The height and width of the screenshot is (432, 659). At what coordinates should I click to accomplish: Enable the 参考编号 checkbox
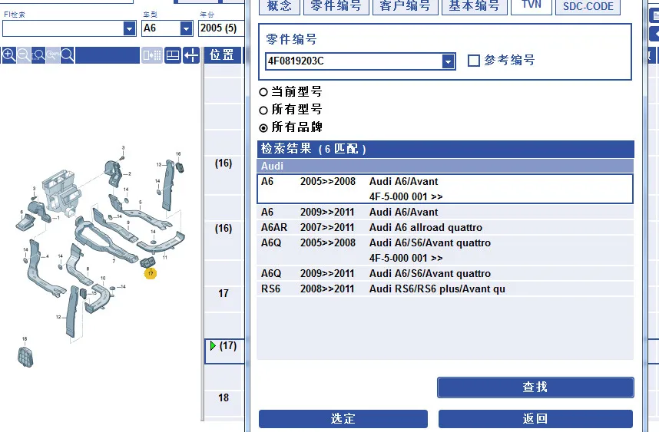474,61
